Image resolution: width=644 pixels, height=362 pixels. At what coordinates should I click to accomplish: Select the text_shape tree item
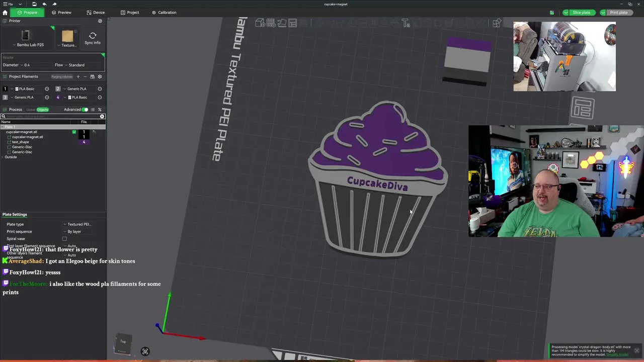coord(21,142)
